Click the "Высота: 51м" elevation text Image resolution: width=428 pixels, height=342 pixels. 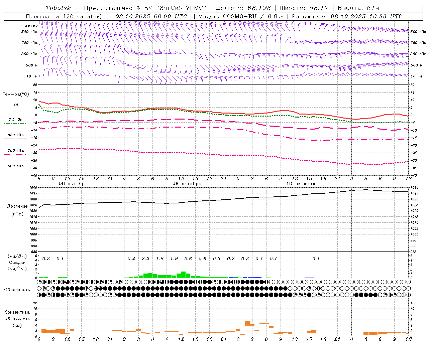click(x=358, y=8)
